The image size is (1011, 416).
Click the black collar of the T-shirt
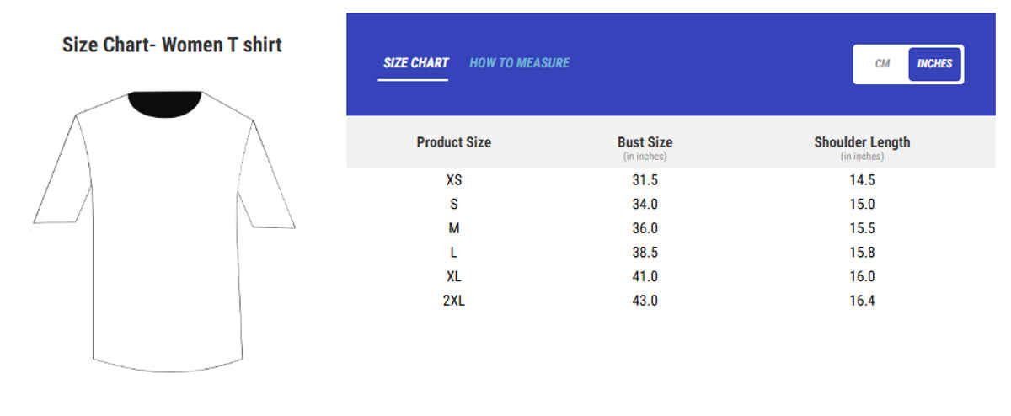pos(165,103)
